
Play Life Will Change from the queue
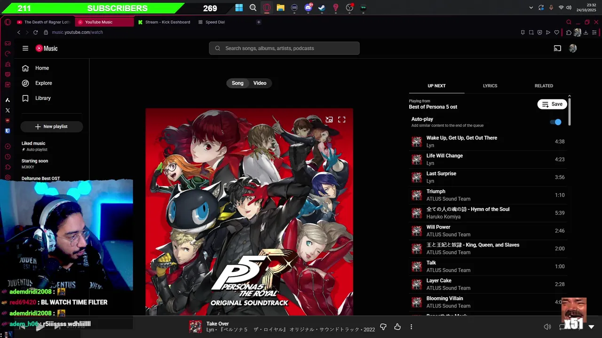pos(488,160)
